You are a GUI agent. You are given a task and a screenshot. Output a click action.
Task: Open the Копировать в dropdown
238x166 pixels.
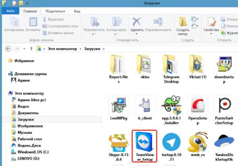[116, 26]
